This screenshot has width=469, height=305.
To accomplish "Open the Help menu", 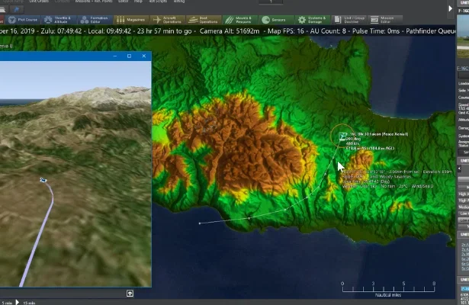I will point(138,2).
